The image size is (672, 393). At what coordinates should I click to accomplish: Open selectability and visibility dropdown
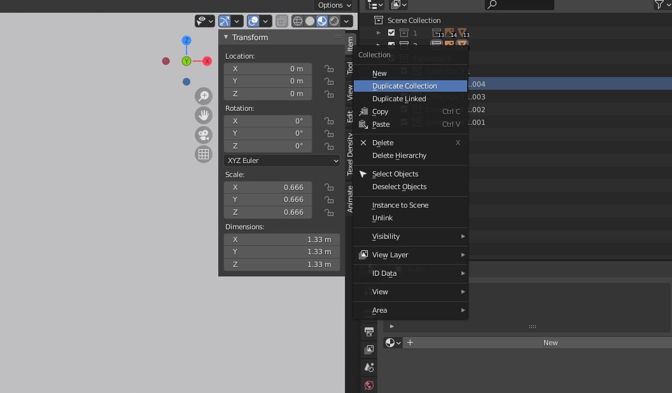204,21
